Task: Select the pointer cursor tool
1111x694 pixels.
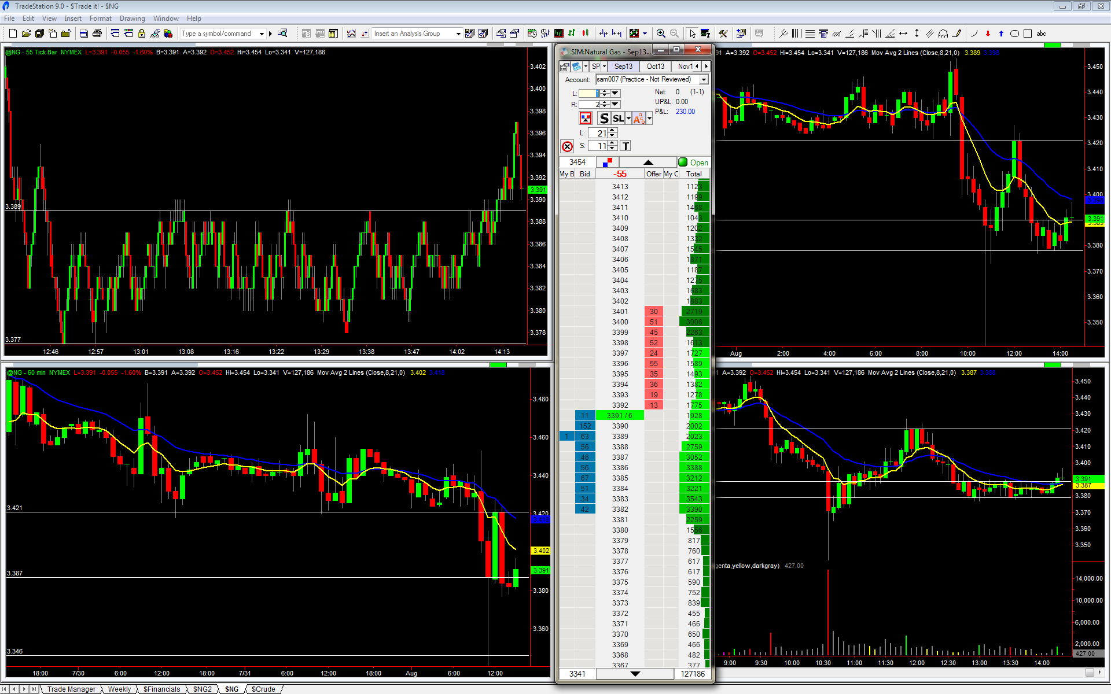Action: 692,34
